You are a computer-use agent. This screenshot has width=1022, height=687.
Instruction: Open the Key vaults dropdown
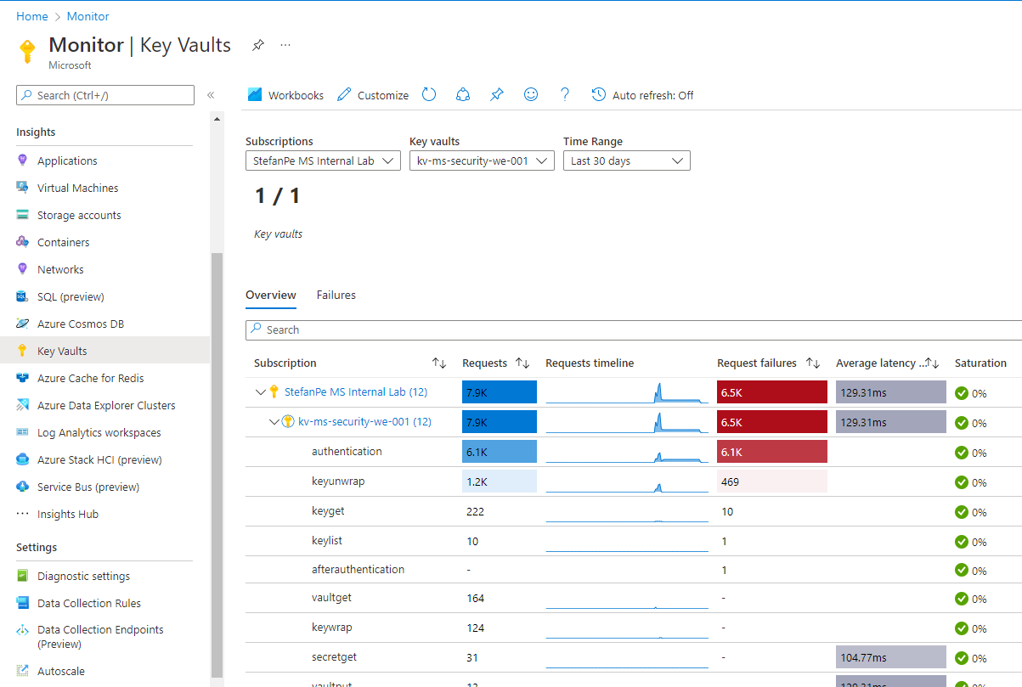(482, 160)
